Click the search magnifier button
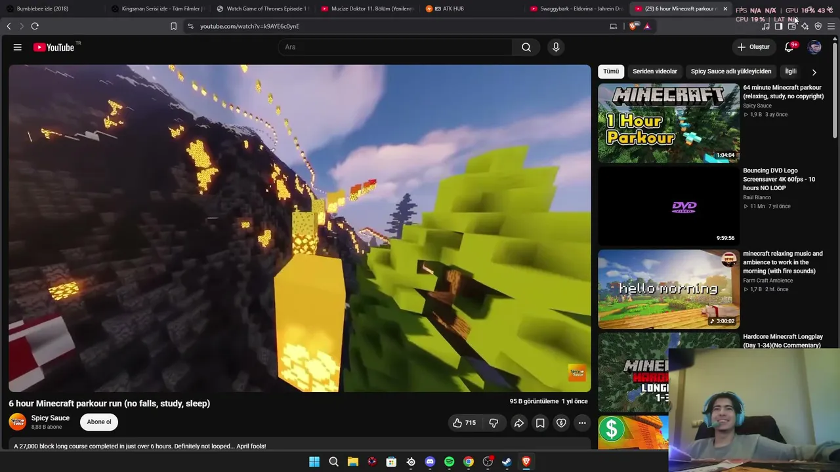Screen dimensions: 840x472 click(526, 47)
